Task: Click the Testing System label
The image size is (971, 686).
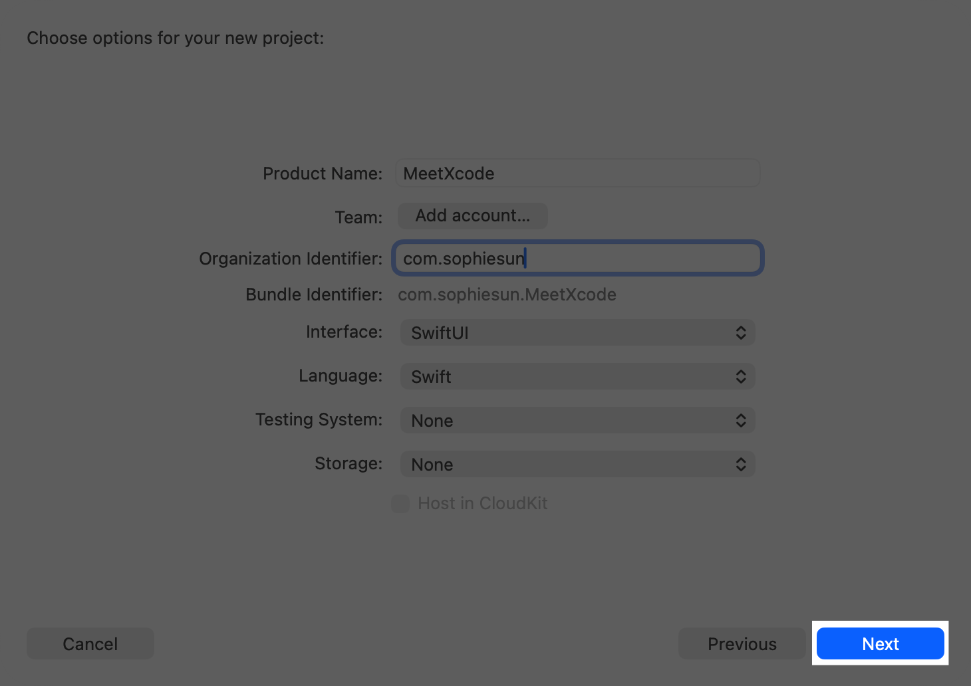Action: [319, 419]
